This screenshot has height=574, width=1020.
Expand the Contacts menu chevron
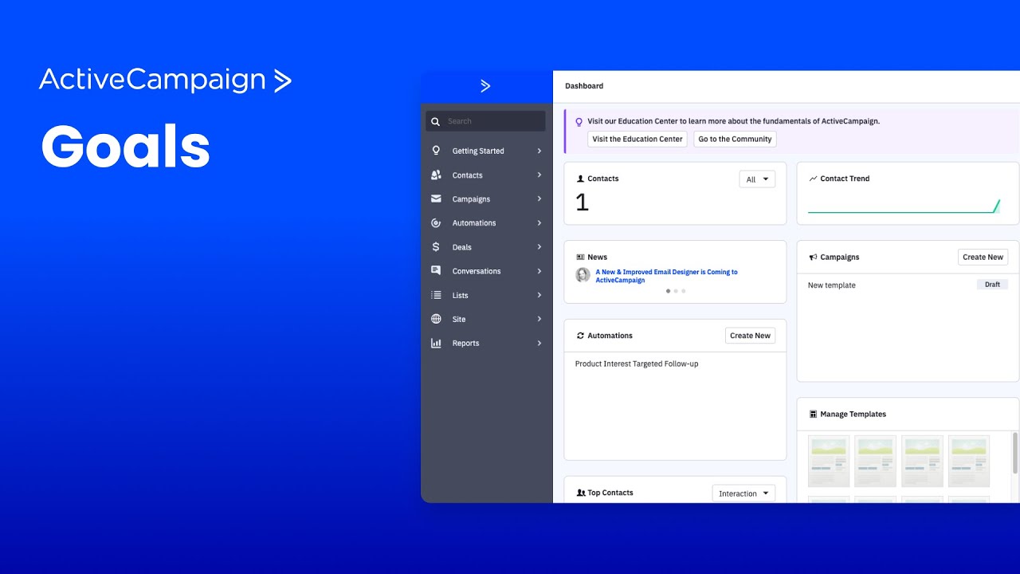point(539,175)
